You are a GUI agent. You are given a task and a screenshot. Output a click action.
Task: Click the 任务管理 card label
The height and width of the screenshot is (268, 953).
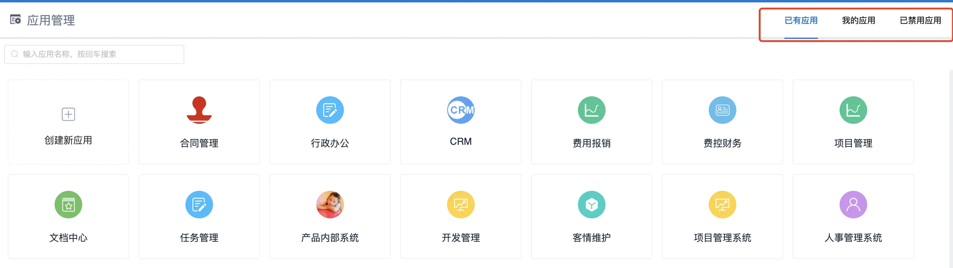click(x=199, y=238)
